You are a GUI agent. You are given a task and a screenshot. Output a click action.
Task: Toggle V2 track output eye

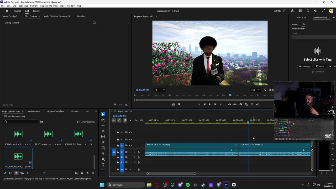point(130,140)
